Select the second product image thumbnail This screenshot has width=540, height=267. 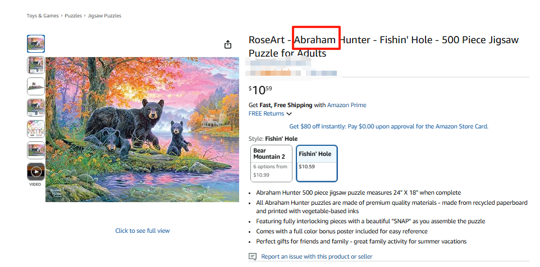(36, 65)
